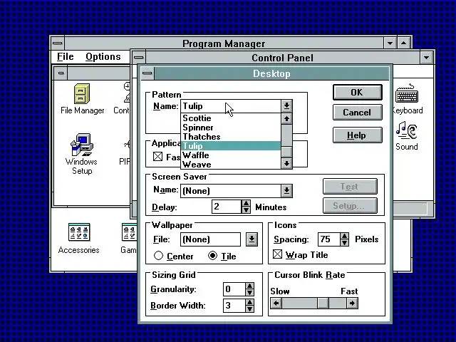Increase Icon Spacing with up arrow
Viewport: 456px width, 342px height.
(x=345, y=236)
